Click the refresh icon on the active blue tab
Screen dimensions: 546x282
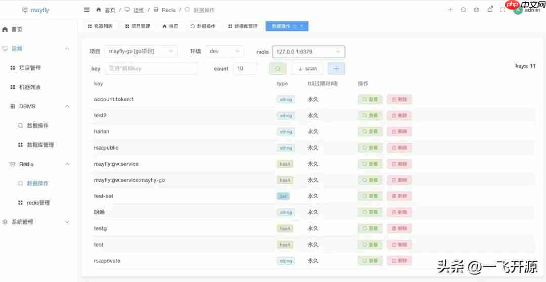(x=295, y=26)
